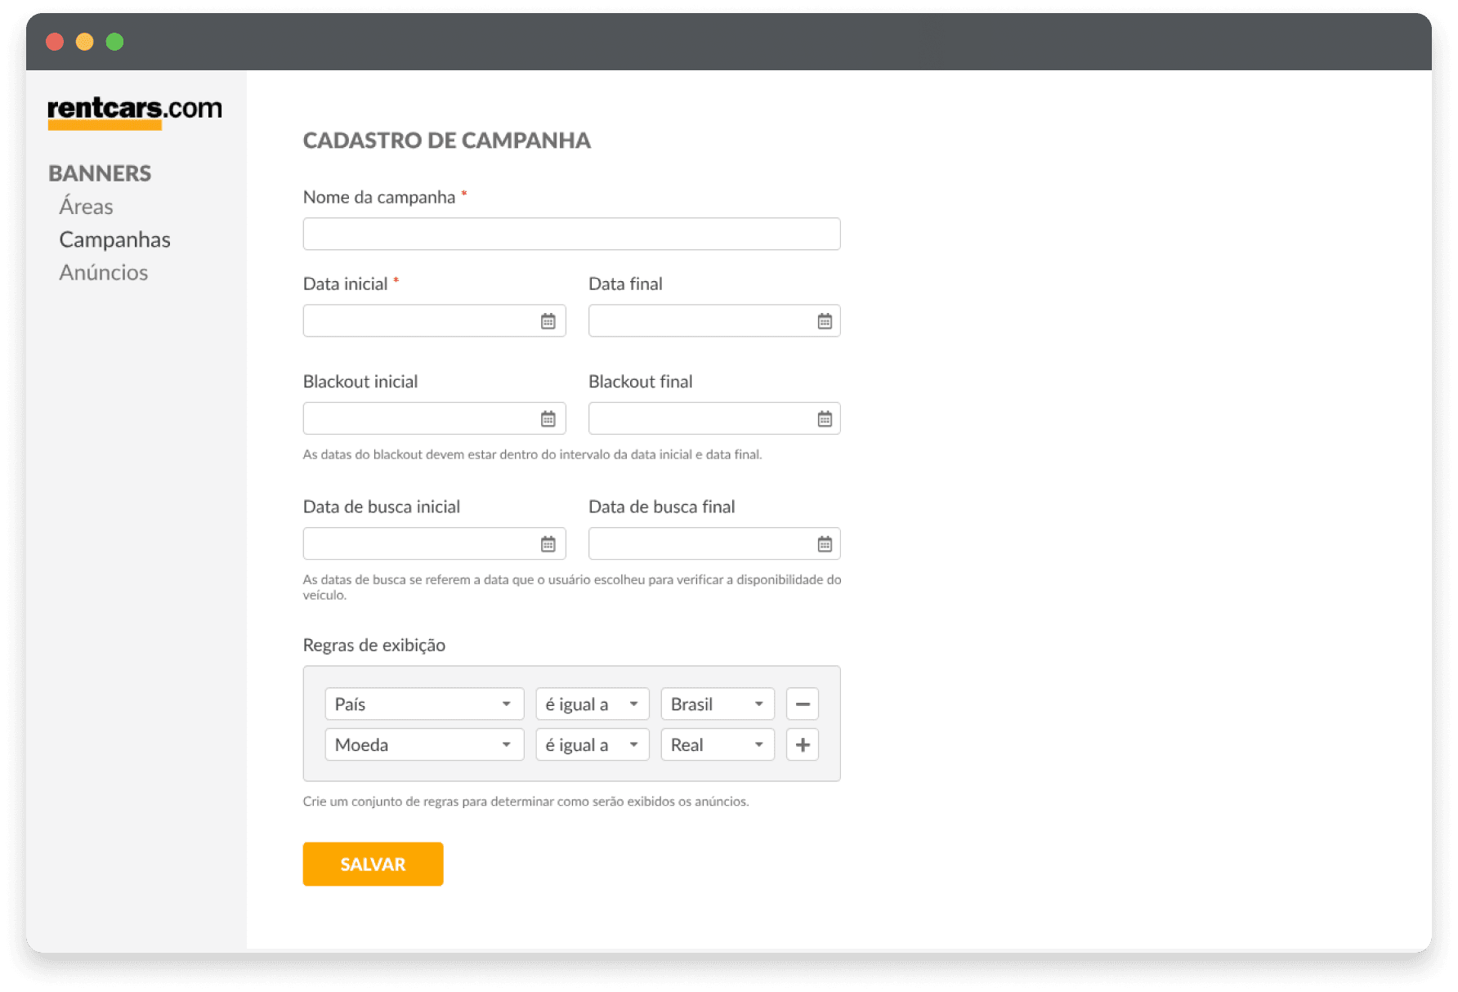Image resolution: width=1458 pixels, height=992 pixels.
Task: Open calendar picker for Data inicial
Action: tap(548, 321)
